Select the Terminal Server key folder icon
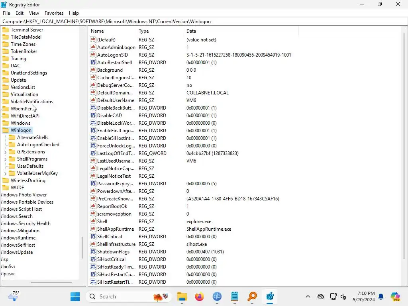 6,29
